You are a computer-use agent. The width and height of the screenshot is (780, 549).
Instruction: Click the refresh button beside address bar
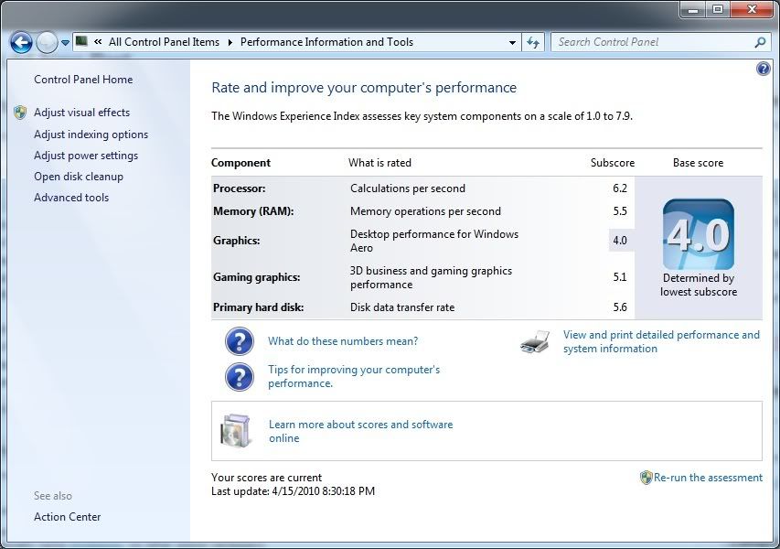(534, 42)
